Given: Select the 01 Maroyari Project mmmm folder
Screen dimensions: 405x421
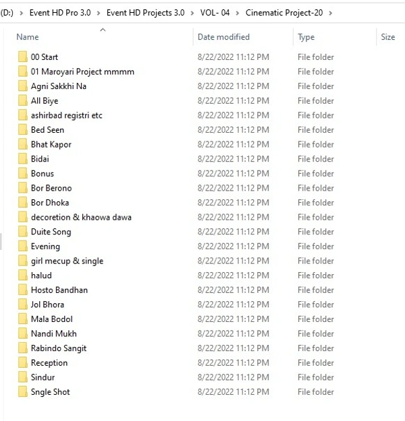Looking at the screenshot, I should [x=82, y=71].
